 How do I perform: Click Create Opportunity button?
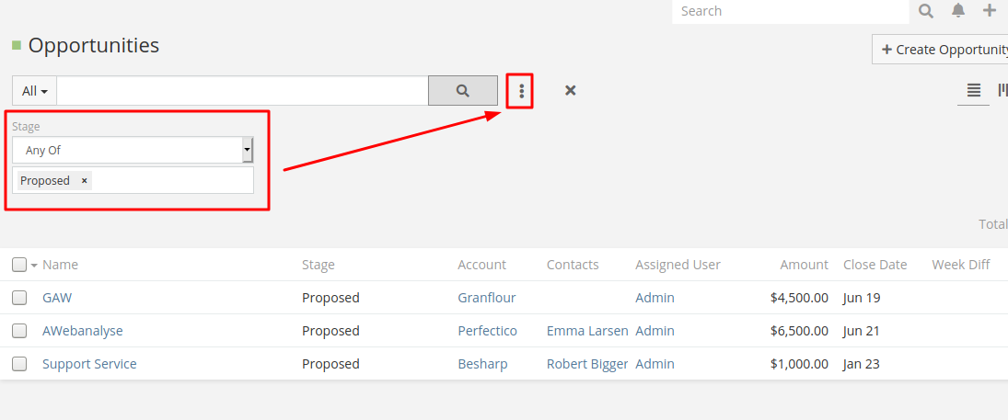943,50
